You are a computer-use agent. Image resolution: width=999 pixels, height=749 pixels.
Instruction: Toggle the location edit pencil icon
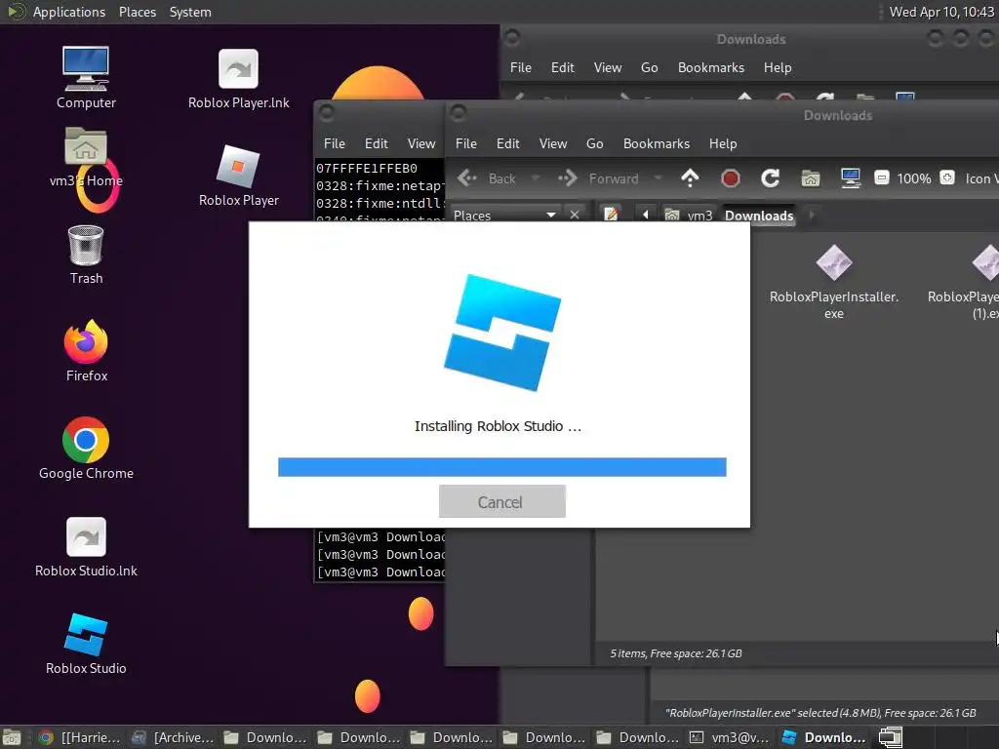611,215
